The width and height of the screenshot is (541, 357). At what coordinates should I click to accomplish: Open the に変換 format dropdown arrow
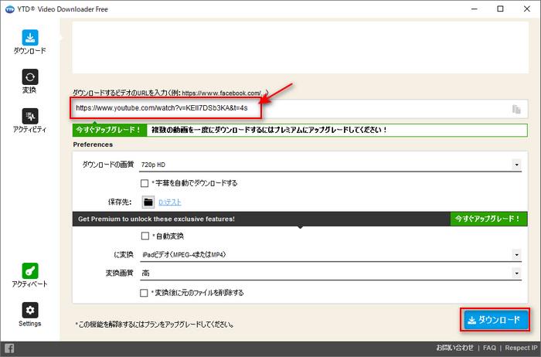(516, 255)
